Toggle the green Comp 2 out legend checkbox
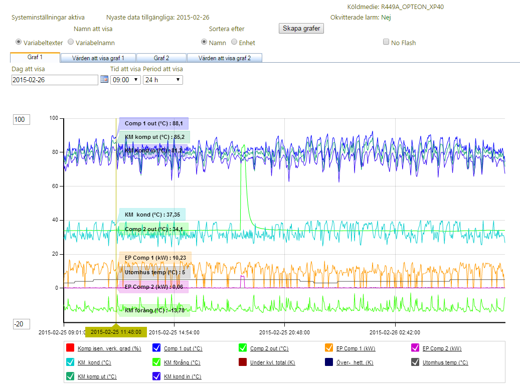520x384 pixels. tap(242, 348)
